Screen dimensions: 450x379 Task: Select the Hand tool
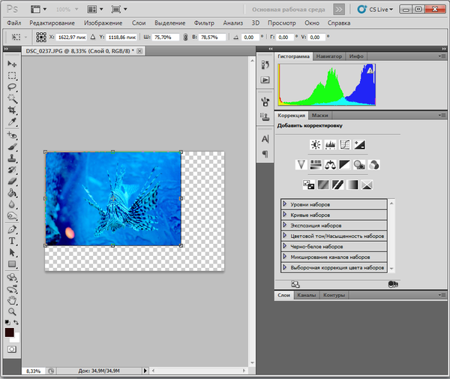(x=12, y=299)
